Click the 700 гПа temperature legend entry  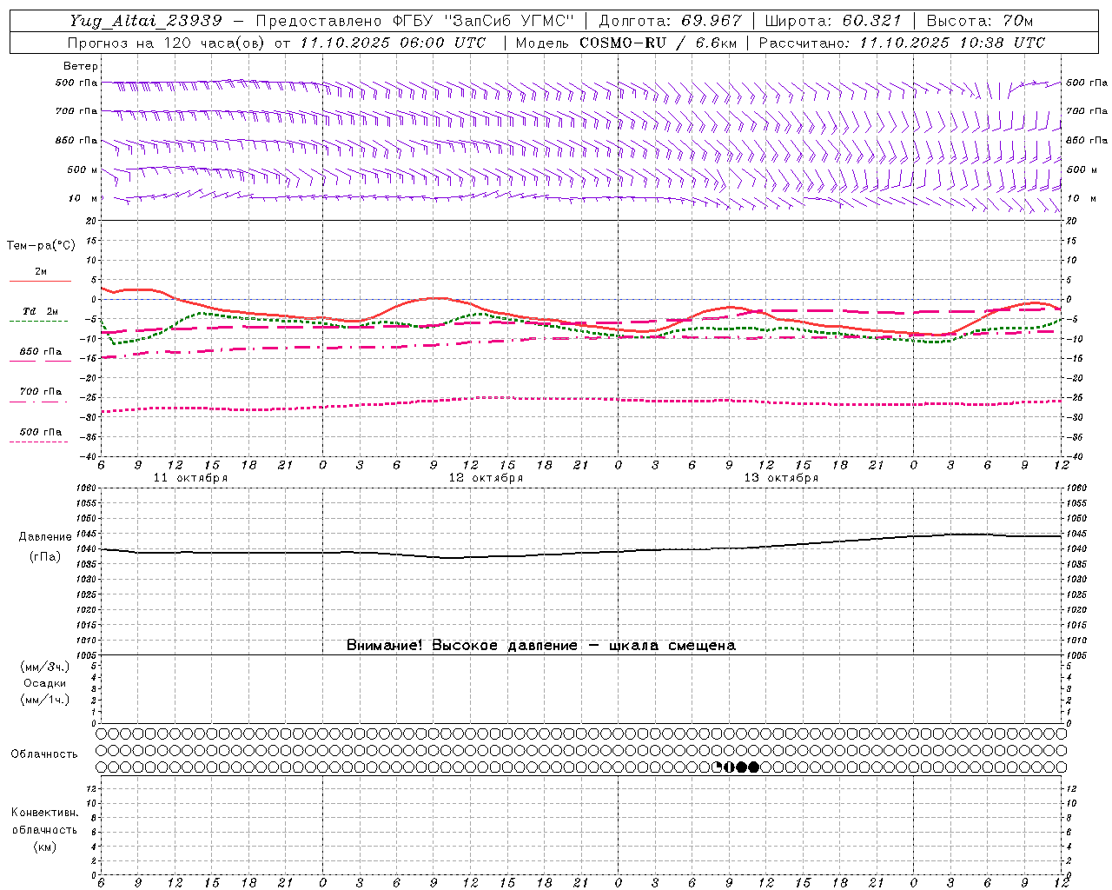(x=41, y=391)
